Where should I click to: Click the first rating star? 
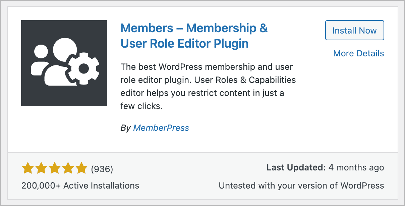[x=28, y=168]
